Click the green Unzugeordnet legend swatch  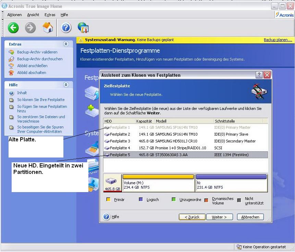tap(174, 199)
